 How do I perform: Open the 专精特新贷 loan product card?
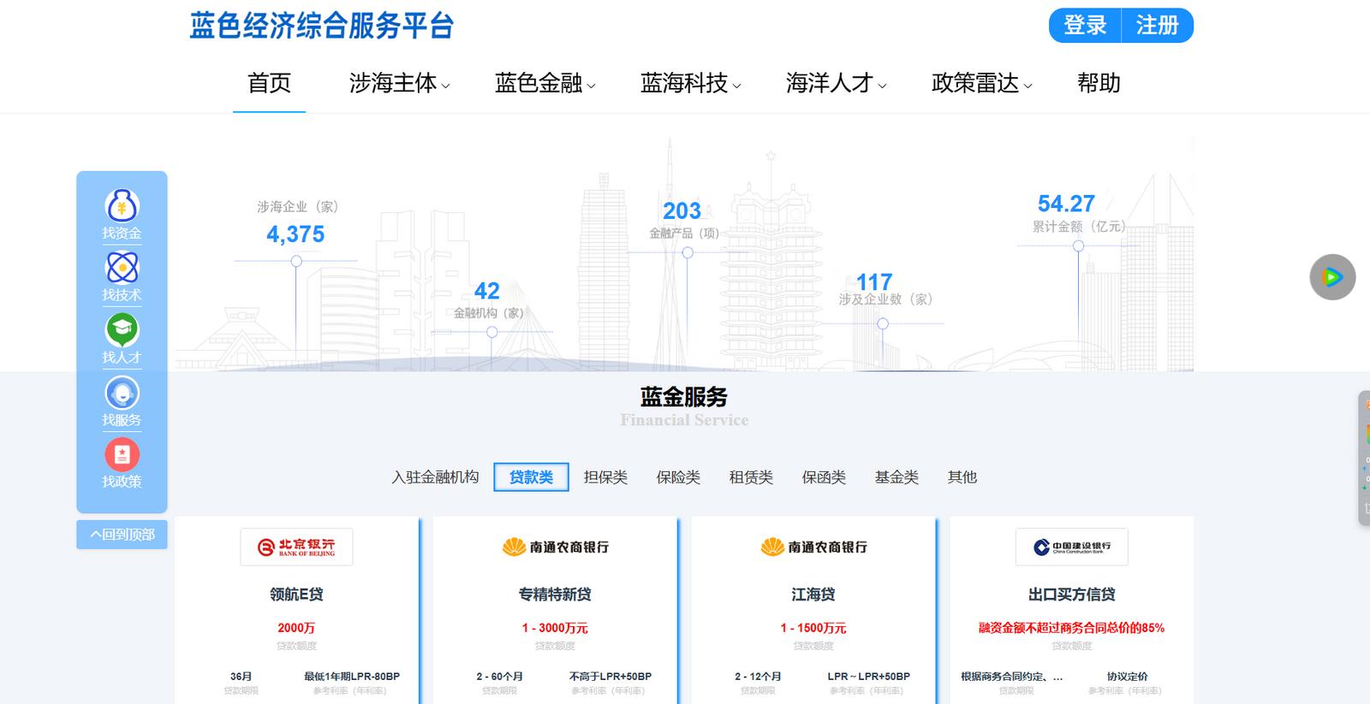coord(555,594)
